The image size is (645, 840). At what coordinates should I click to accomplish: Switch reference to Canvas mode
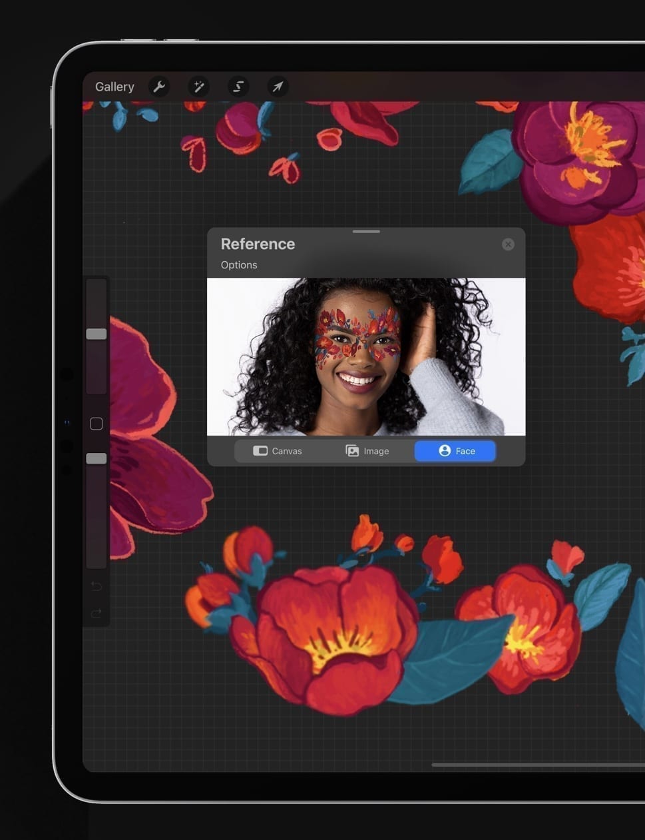[x=277, y=450]
